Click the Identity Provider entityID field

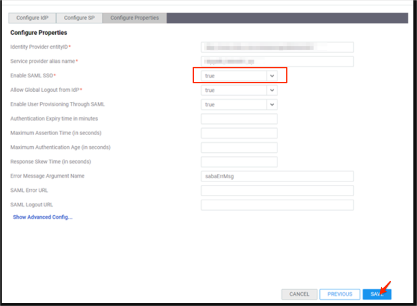pos(277,47)
